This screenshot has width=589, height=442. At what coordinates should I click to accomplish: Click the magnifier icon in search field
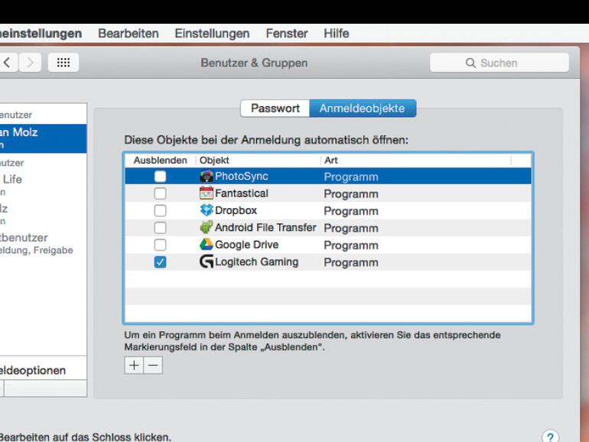[x=470, y=63]
